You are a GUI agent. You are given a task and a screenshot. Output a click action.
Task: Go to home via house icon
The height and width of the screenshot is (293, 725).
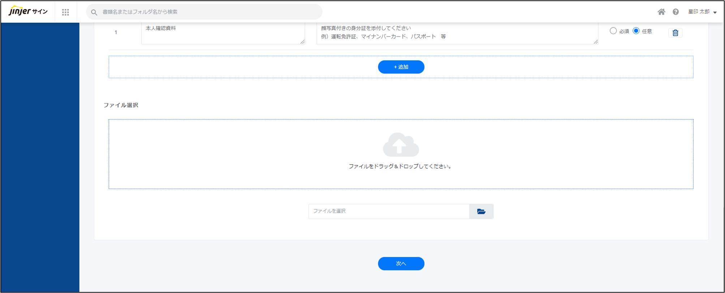[661, 12]
